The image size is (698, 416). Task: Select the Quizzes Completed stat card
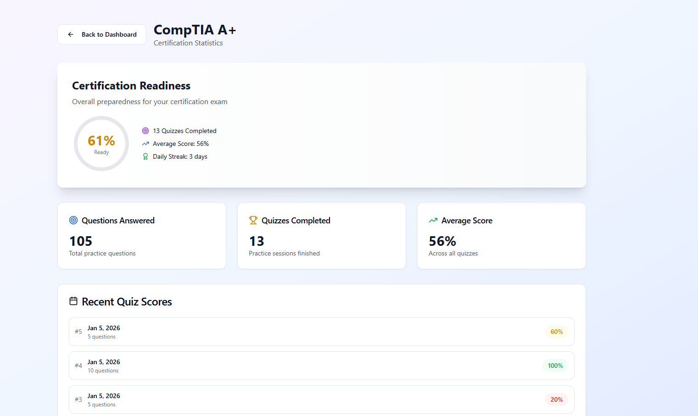click(x=321, y=236)
